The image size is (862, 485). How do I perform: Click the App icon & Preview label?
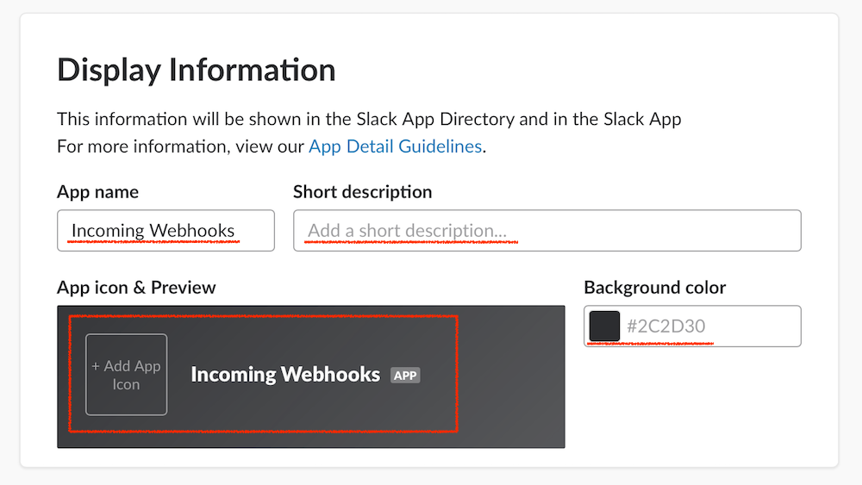[136, 288]
